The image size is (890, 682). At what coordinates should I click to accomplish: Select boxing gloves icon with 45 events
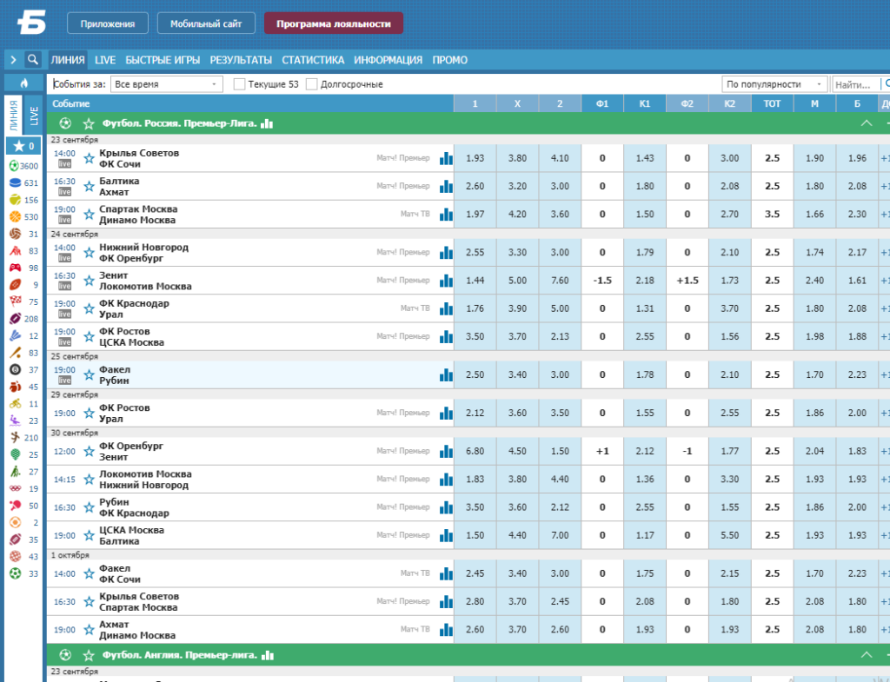pos(15,387)
